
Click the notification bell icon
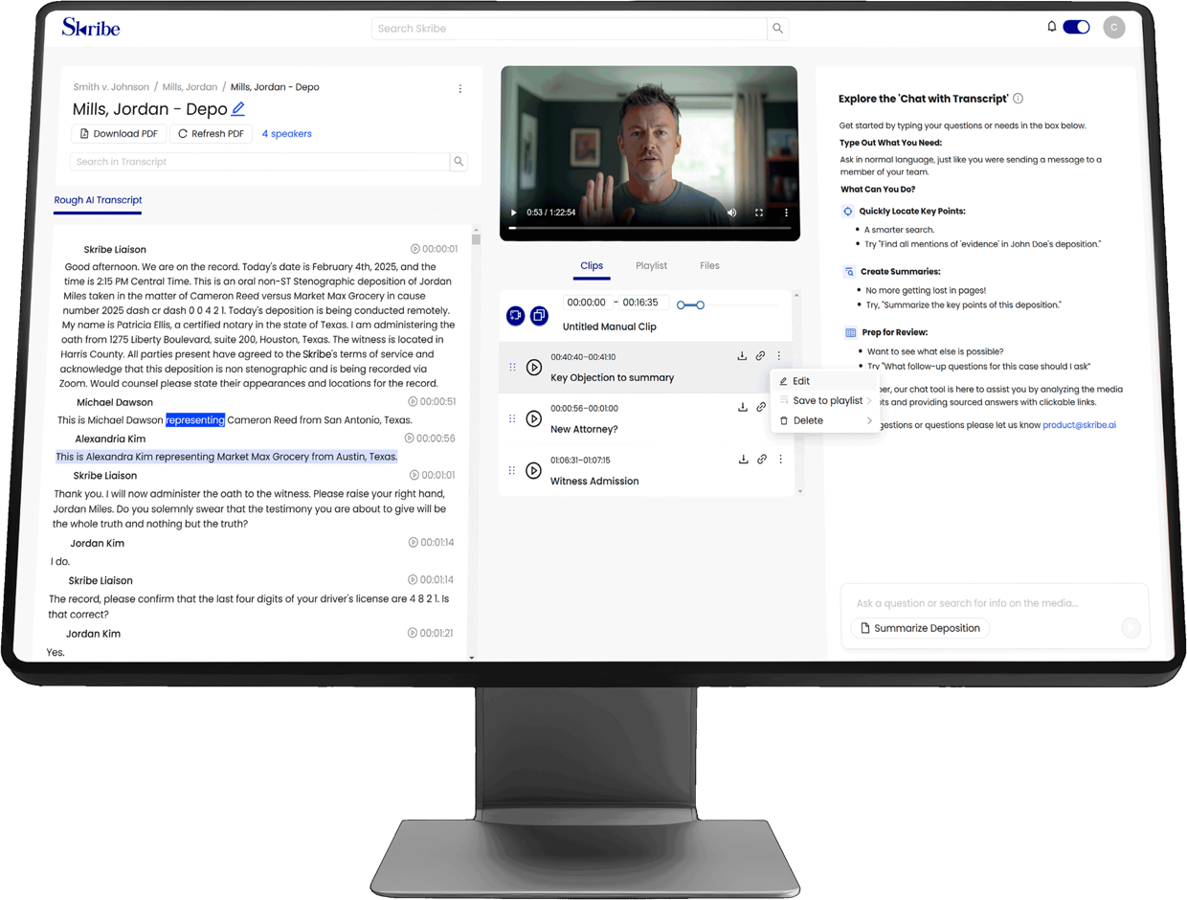(x=1051, y=27)
